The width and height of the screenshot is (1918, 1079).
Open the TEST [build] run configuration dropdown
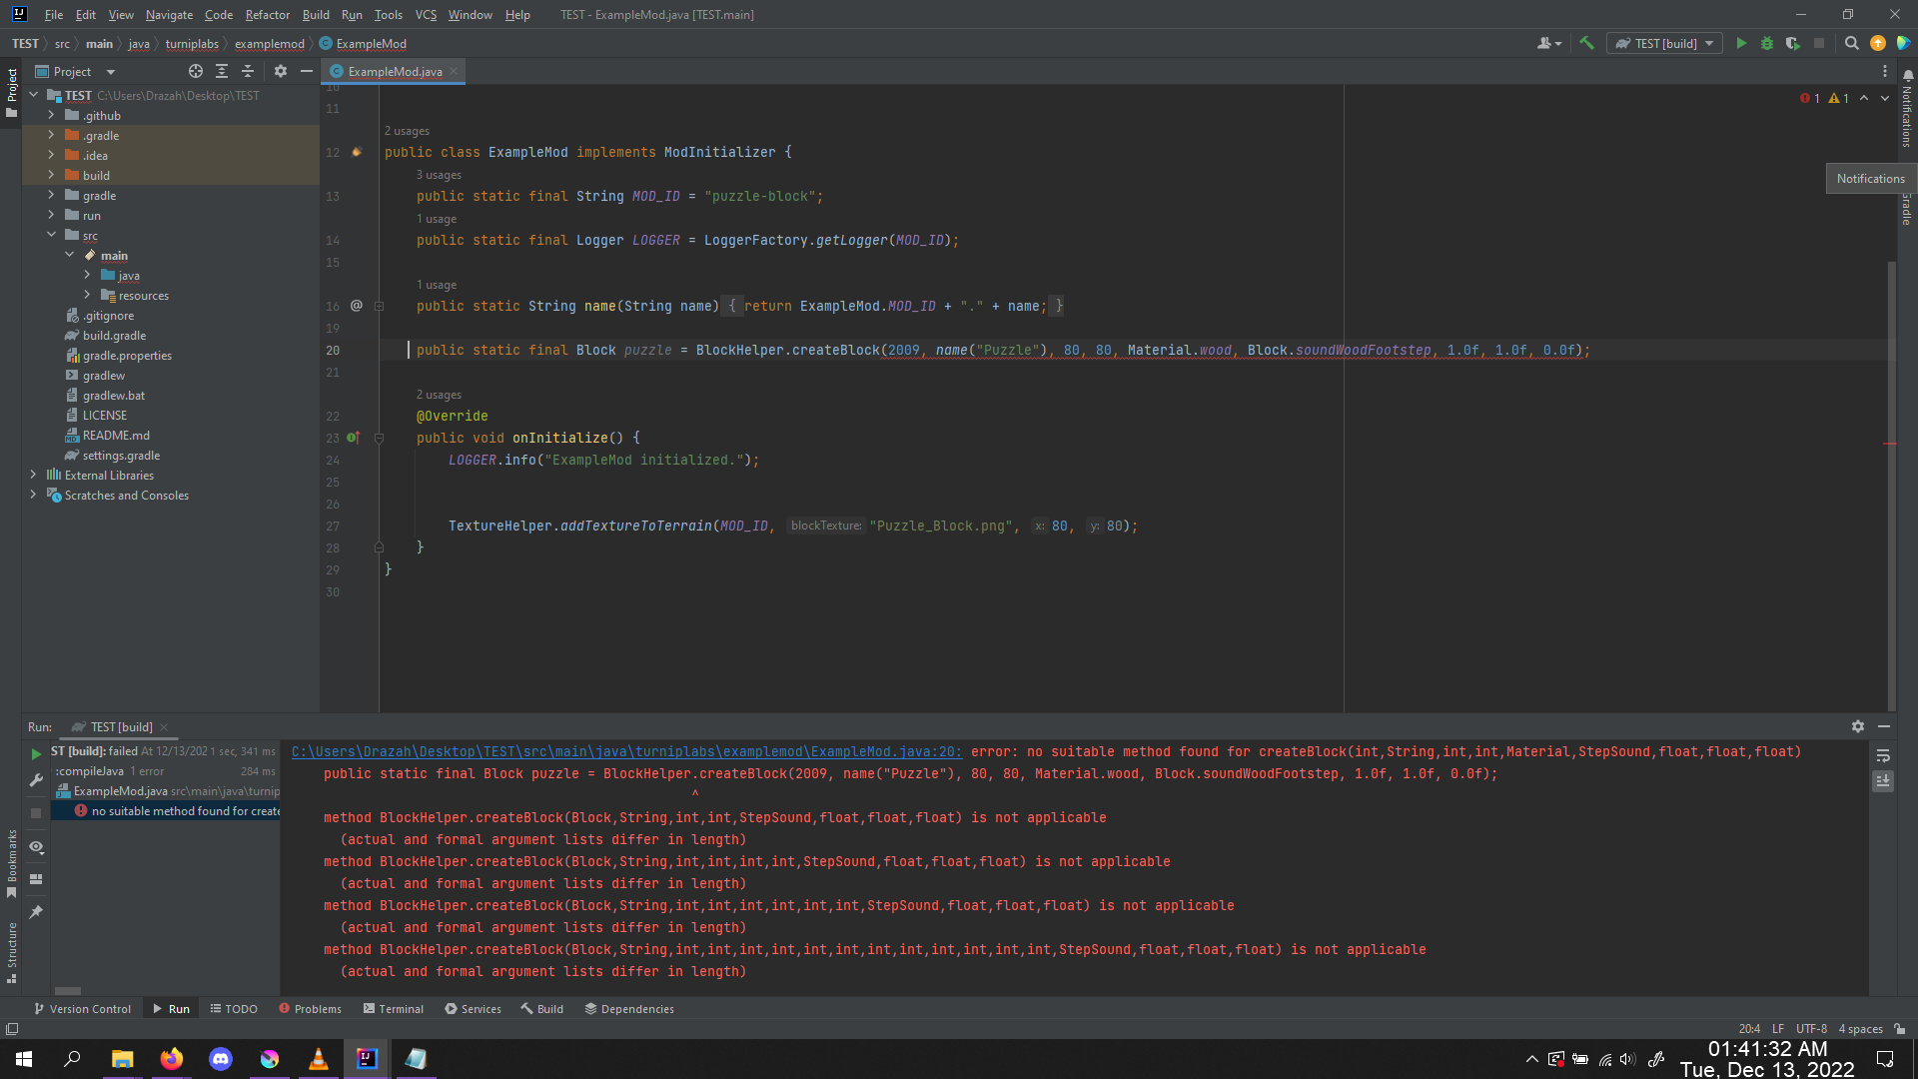click(x=1710, y=43)
